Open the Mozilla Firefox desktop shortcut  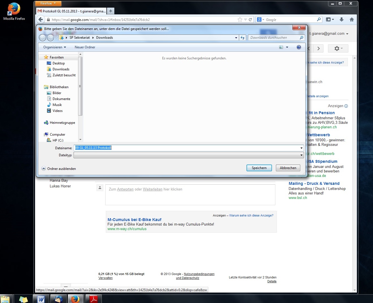(14, 11)
